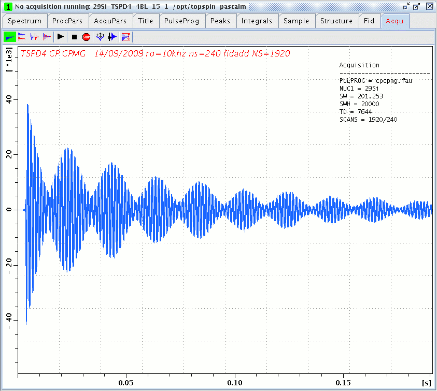Click the red-framed FID scaling icon

click(126, 37)
